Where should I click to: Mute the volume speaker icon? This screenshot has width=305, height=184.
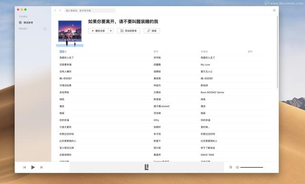pos(237,167)
